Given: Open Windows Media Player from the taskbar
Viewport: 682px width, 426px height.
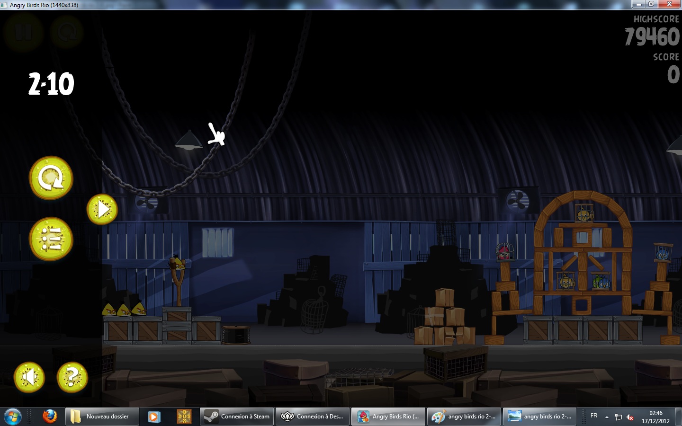Looking at the screenshot, I should click(154, 417).
